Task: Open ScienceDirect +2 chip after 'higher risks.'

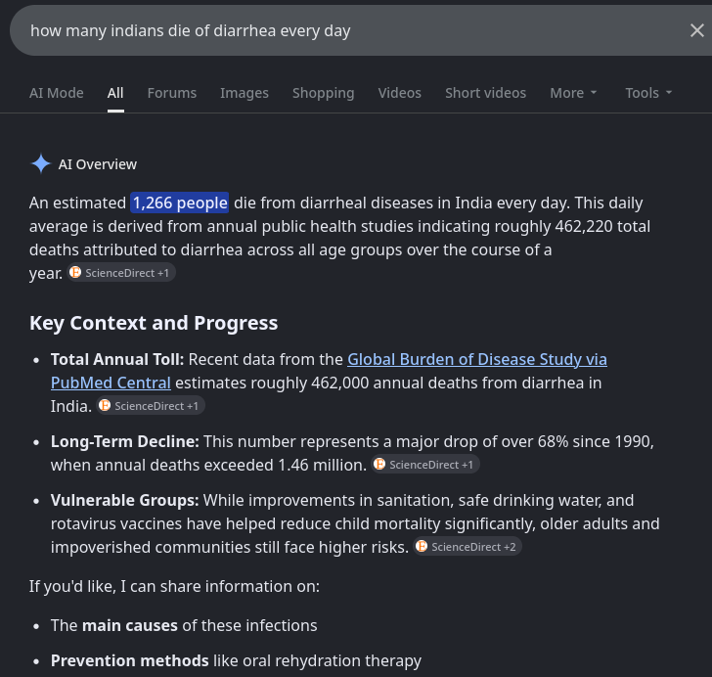Action: [467, 547]
